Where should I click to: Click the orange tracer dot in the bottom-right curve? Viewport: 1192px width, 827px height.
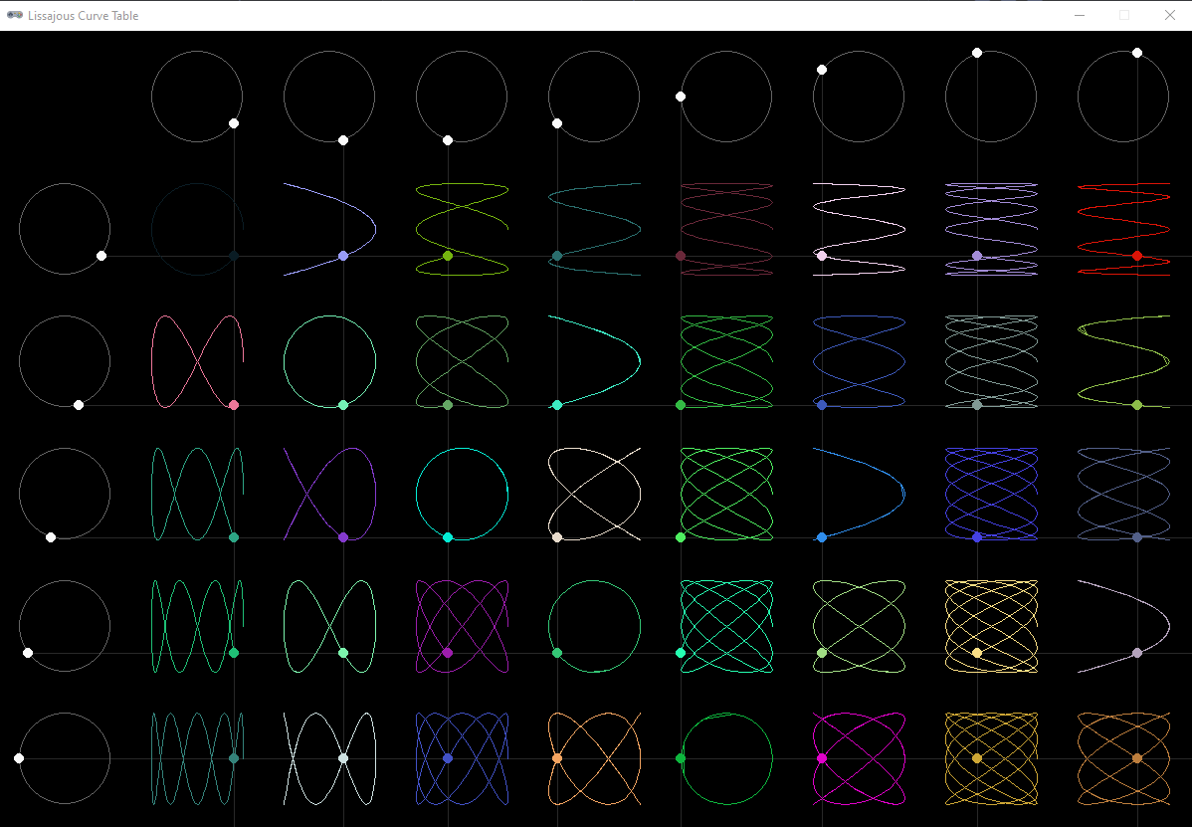pos(1136,758)
